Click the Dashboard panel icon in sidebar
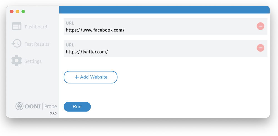Screen dimensions: 278x136 point(17,26)
